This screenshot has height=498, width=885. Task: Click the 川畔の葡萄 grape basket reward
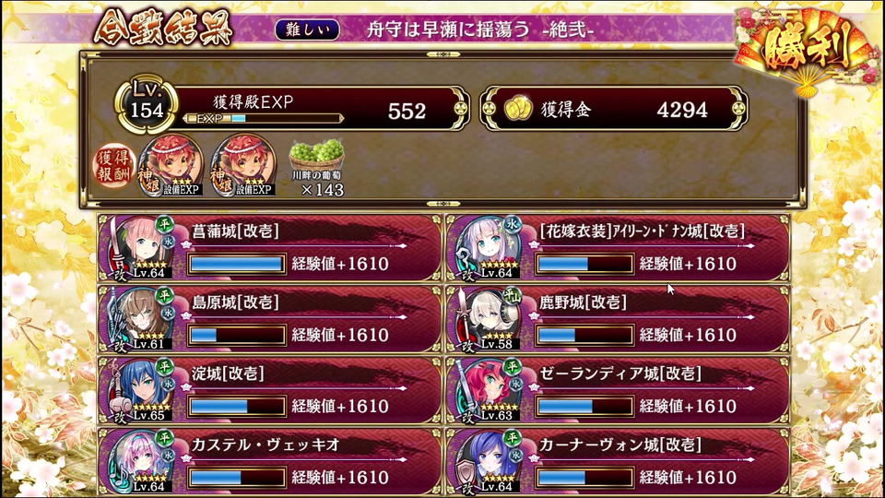pyautogui.click(x=316, y=168)
